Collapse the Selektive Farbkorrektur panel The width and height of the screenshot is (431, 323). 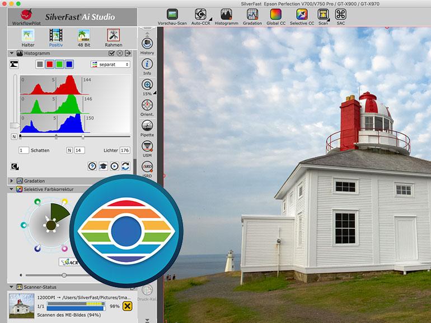tap(12, 189)
